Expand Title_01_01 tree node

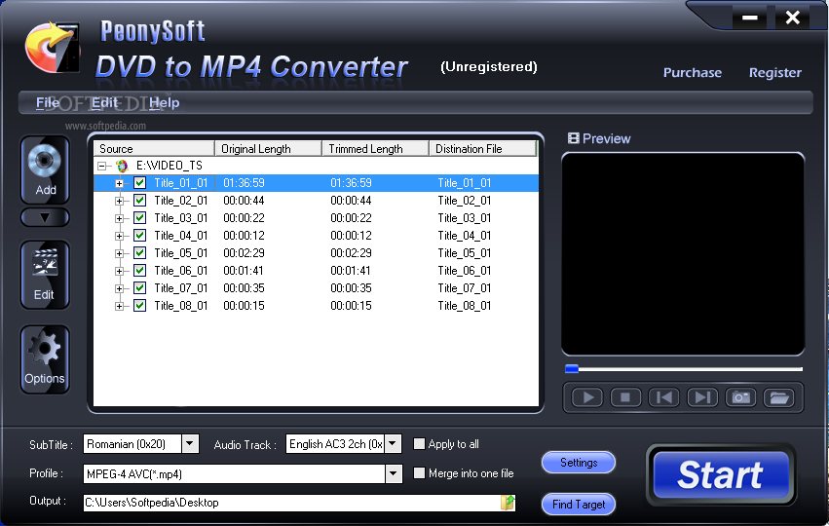pyautogui.click(x=120, y=183)
